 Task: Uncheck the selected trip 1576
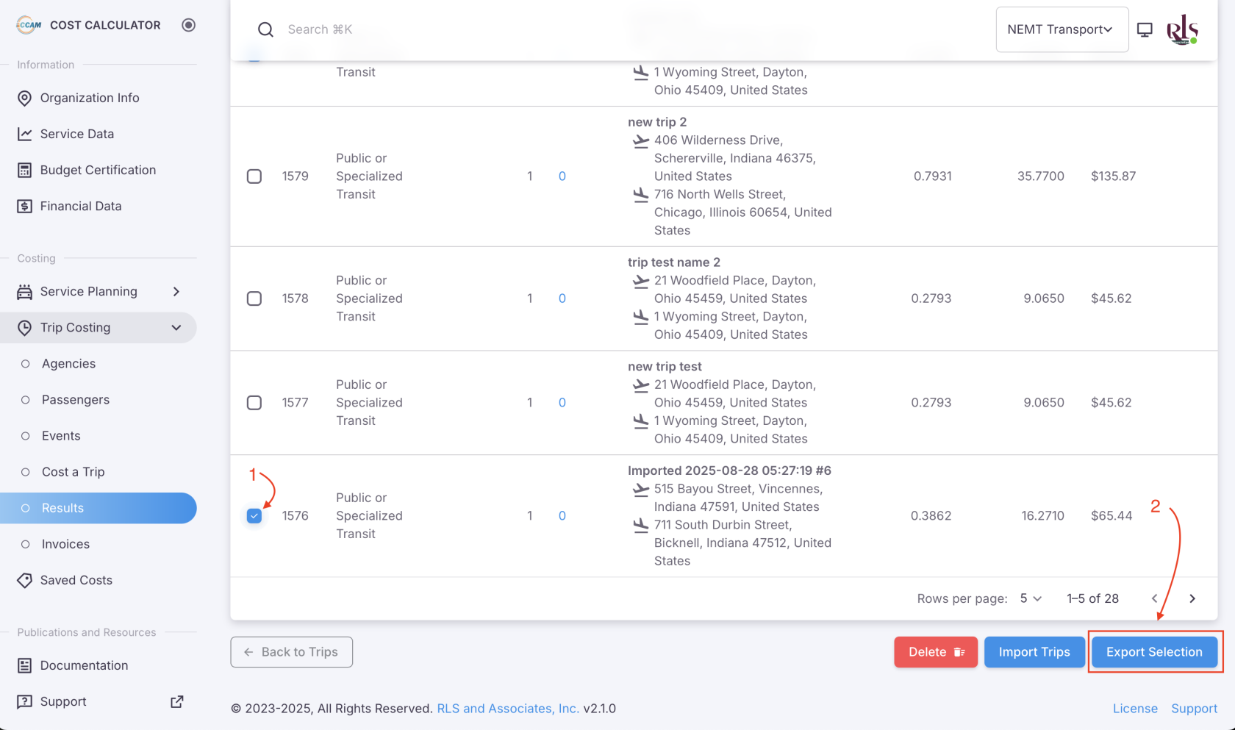[254, 515]
